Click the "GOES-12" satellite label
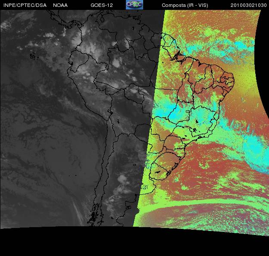This screenshot has height=256, width=269. click(x=102, y=5)
